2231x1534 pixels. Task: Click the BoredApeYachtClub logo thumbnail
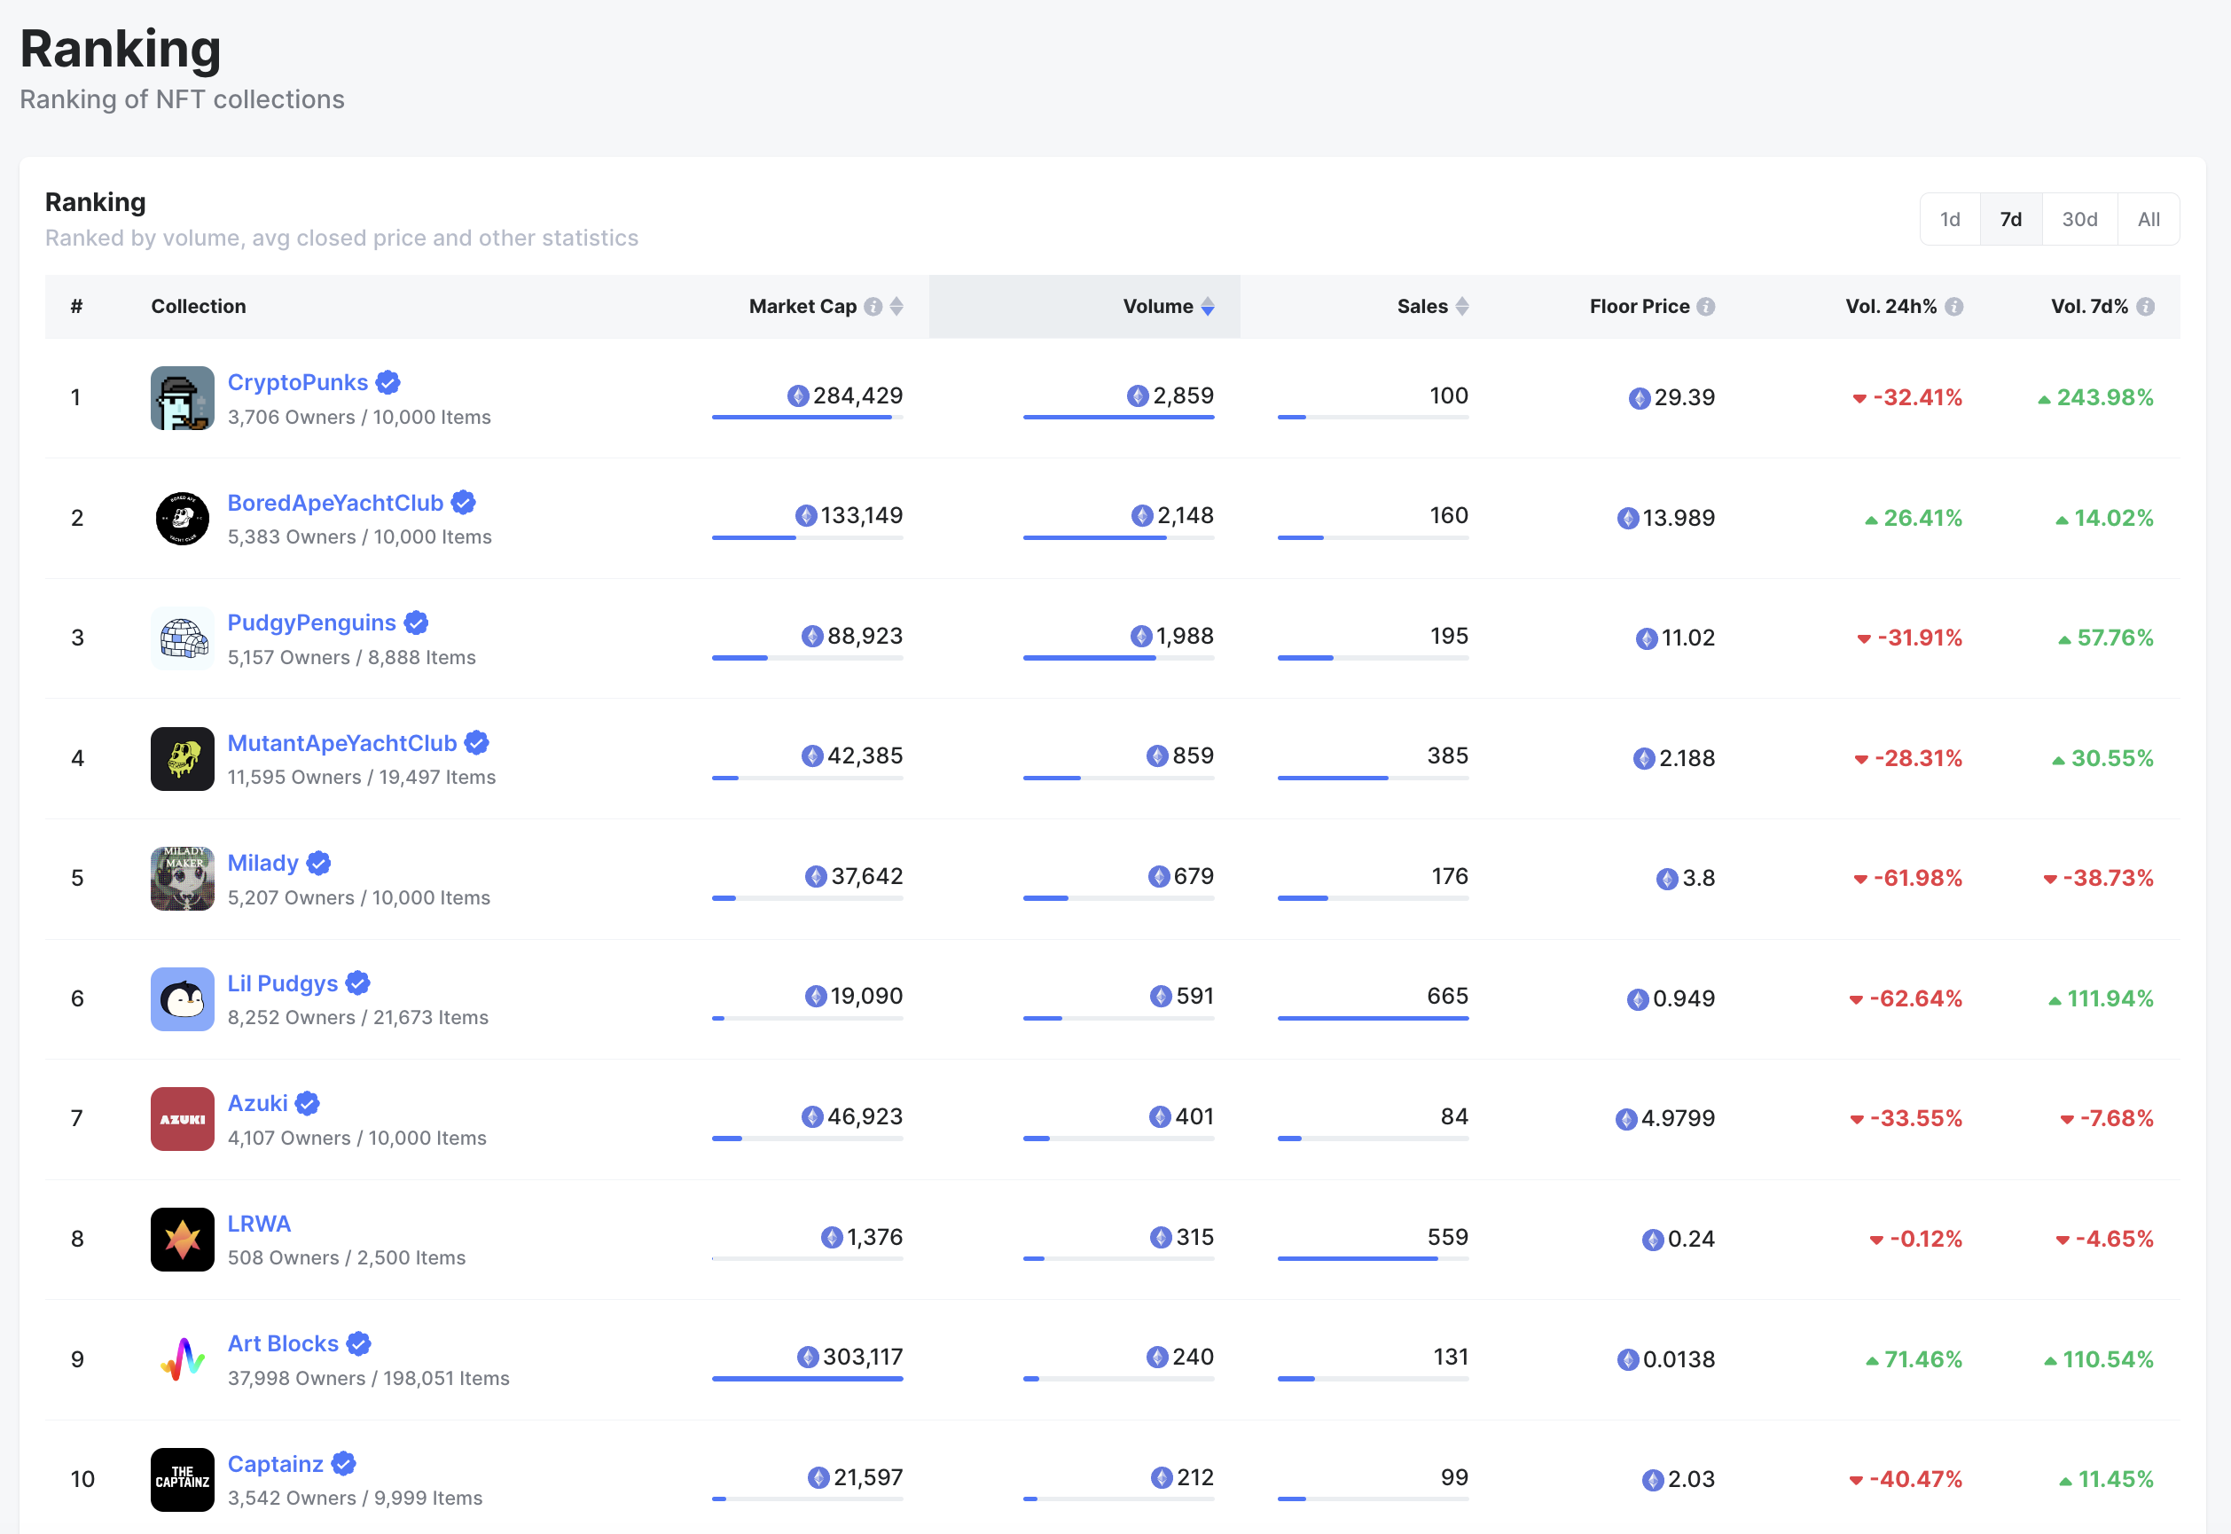tap(183, 518)
